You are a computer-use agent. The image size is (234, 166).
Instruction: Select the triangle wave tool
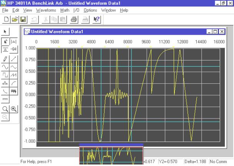13,67
